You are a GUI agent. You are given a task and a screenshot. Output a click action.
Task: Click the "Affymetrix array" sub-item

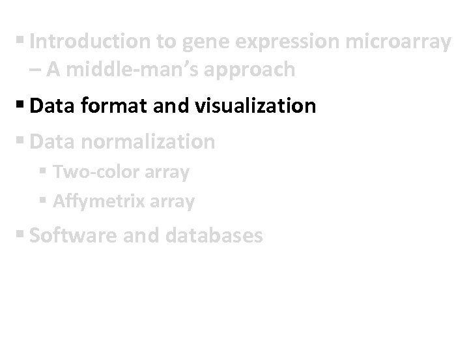[124, 203]
